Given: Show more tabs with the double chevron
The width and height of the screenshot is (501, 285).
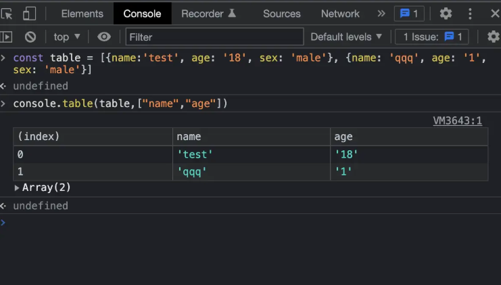Looking at the screenshot, I should tap(381, 14).
